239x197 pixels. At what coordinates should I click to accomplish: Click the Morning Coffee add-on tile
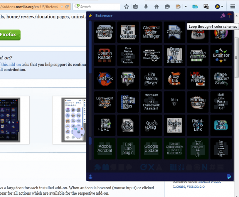[x=198, y=102]
